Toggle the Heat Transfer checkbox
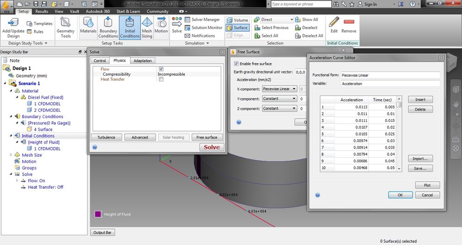Viewport: 462px width, 245px height. coord(161,79)
